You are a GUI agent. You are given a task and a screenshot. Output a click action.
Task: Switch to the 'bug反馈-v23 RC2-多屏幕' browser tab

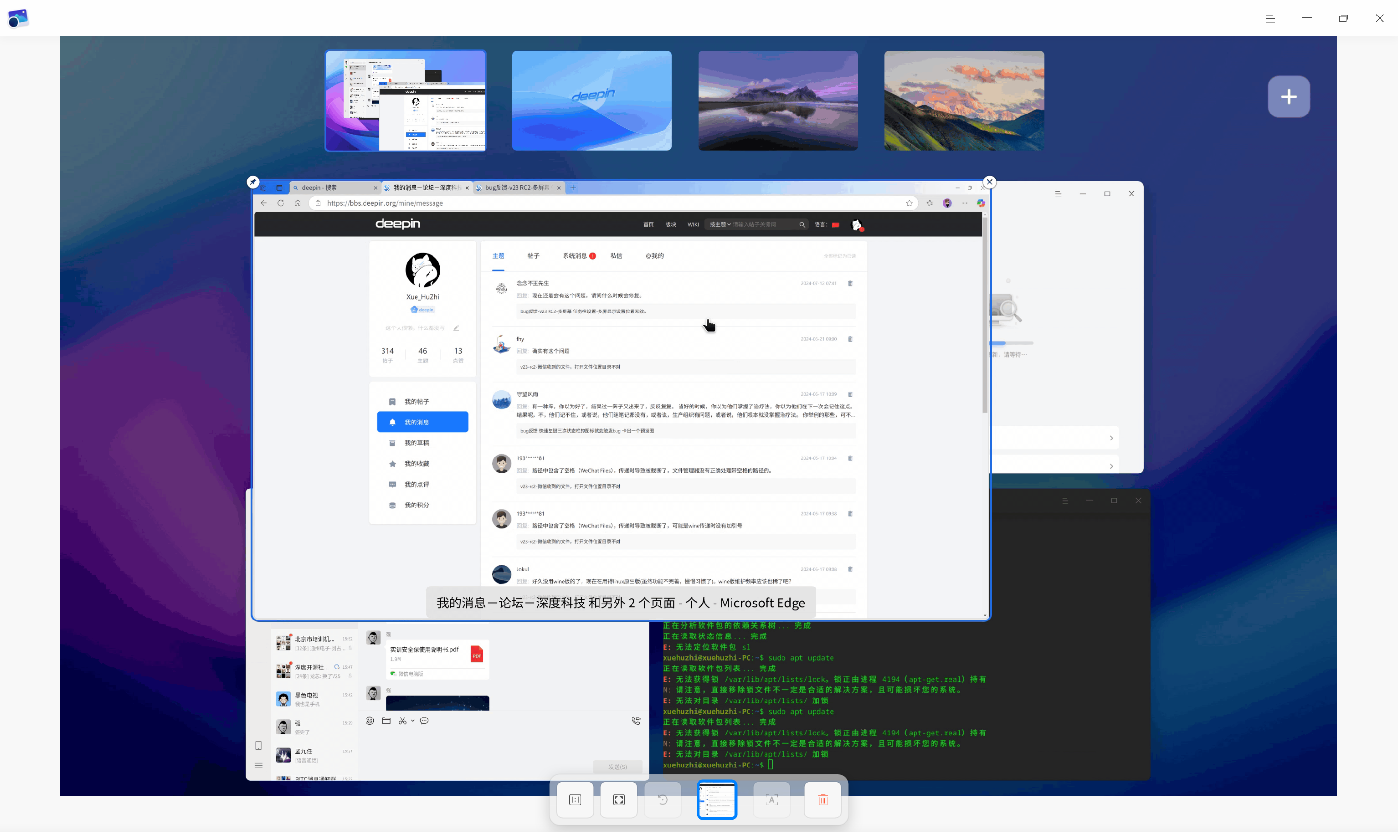pos(517,188)
